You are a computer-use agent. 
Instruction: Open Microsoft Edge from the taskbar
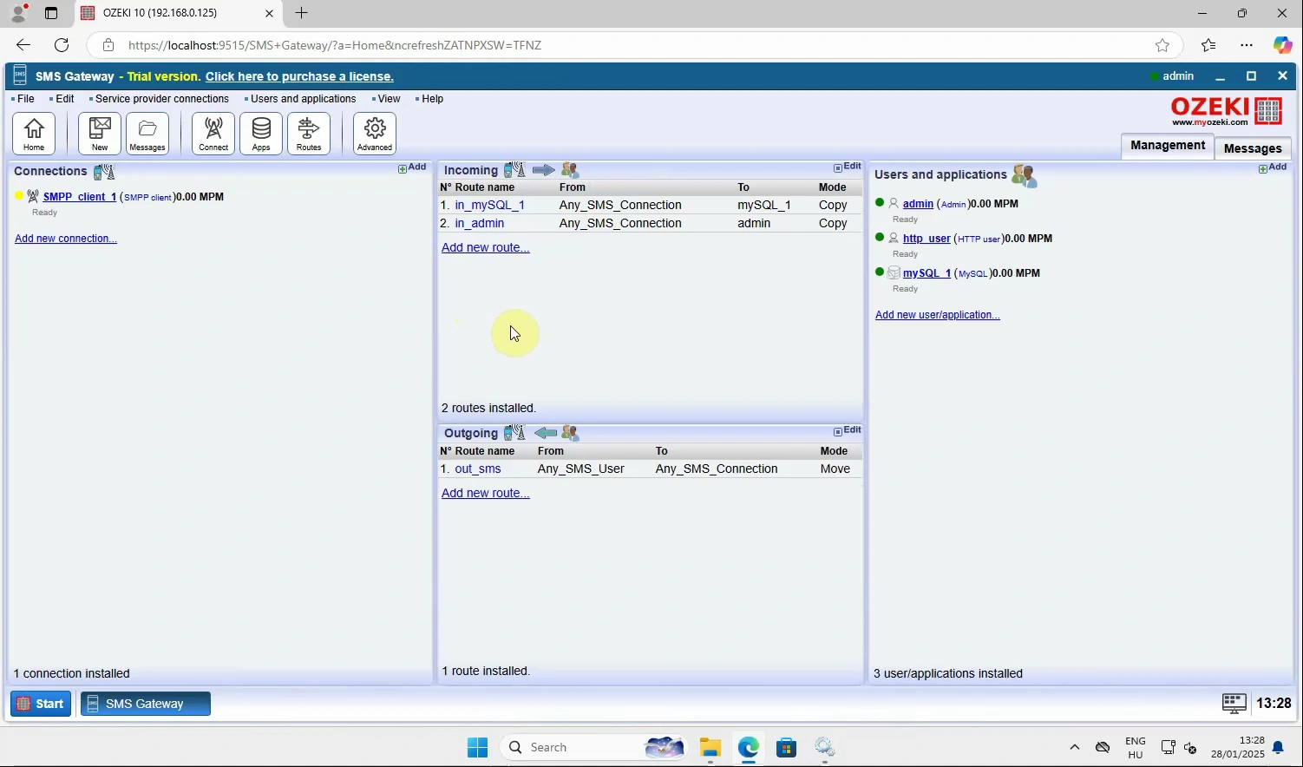[749, 747]
